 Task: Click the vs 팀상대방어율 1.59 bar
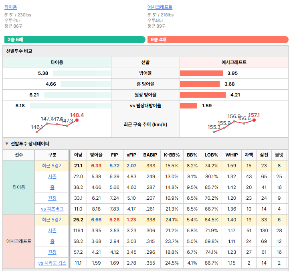[188, 106]
